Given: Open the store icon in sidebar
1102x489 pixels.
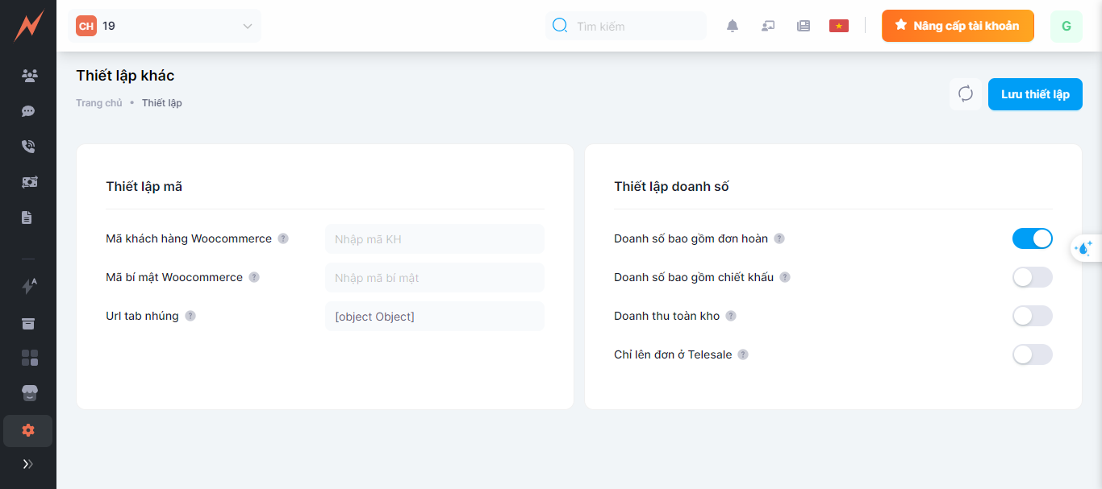Looking at the screenshot, I should [29, 393].
